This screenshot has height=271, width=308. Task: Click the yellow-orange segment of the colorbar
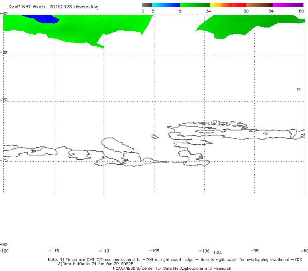[221, 5]
